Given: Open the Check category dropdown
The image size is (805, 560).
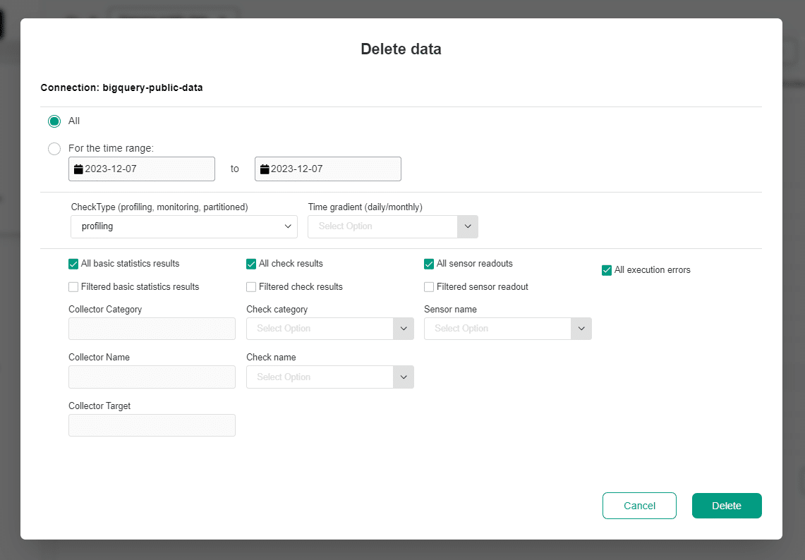Looking at the screenshot, I should pos(403,328).
